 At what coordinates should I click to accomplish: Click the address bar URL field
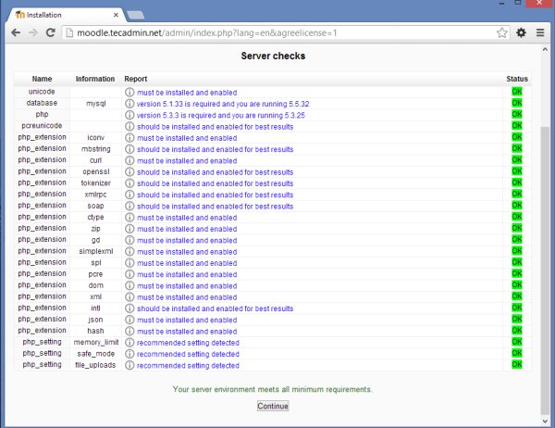tap(277, 32)
